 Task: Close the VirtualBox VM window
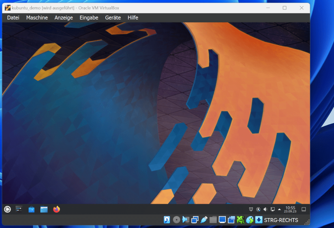[x=302, y=8]
